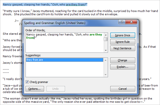The width and height of the screenshot is (160, 105).
Task: Click the highlighted 'Nancy gasped' document sentence
Action: click(x=45, y=4)
